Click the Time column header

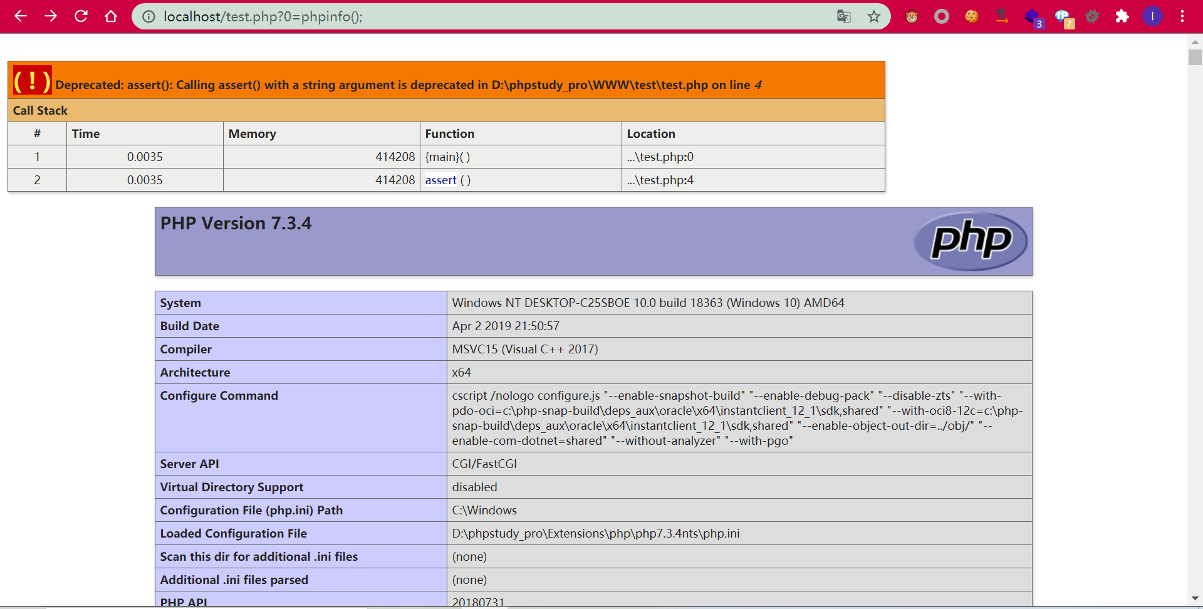(x=145, y=133)
